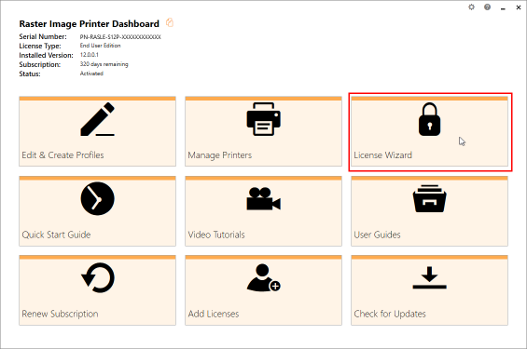
Task: Click the pencil icon for Edit & Create Profiles
Action: pos(97,119)
